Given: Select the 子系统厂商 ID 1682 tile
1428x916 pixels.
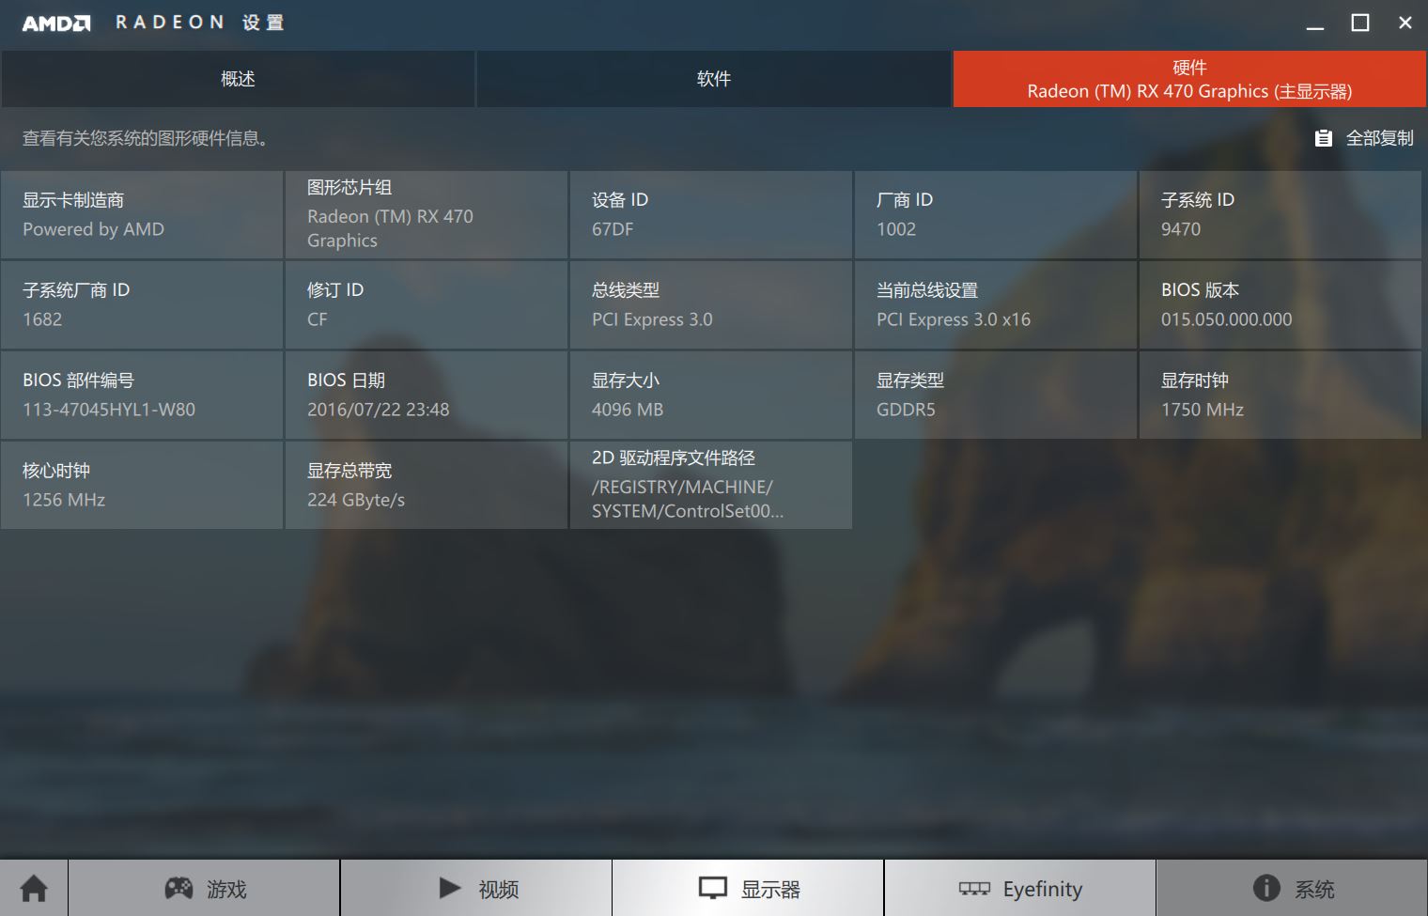Looking at the screenshot, I should (x=142, y=304).
